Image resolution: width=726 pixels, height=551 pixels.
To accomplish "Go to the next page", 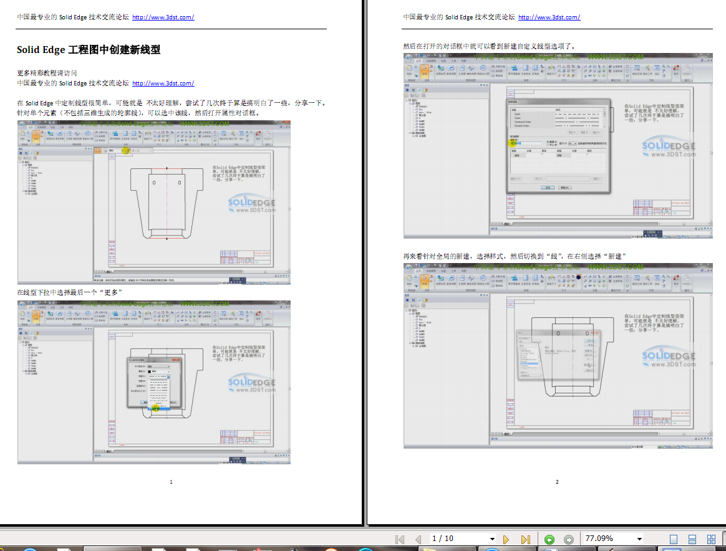I will click(x=506, y=539).
